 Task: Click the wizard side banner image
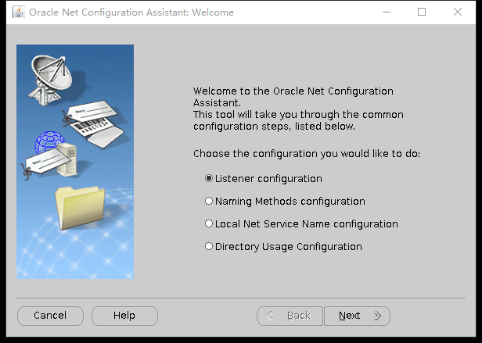(75, 162)
